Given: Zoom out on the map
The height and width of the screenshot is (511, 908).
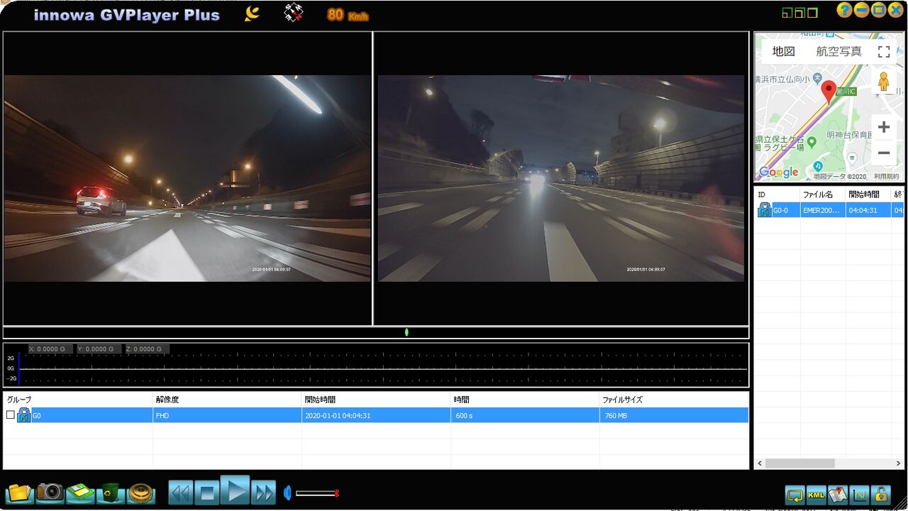Looking at the screenshot, I should coord(884,153).
